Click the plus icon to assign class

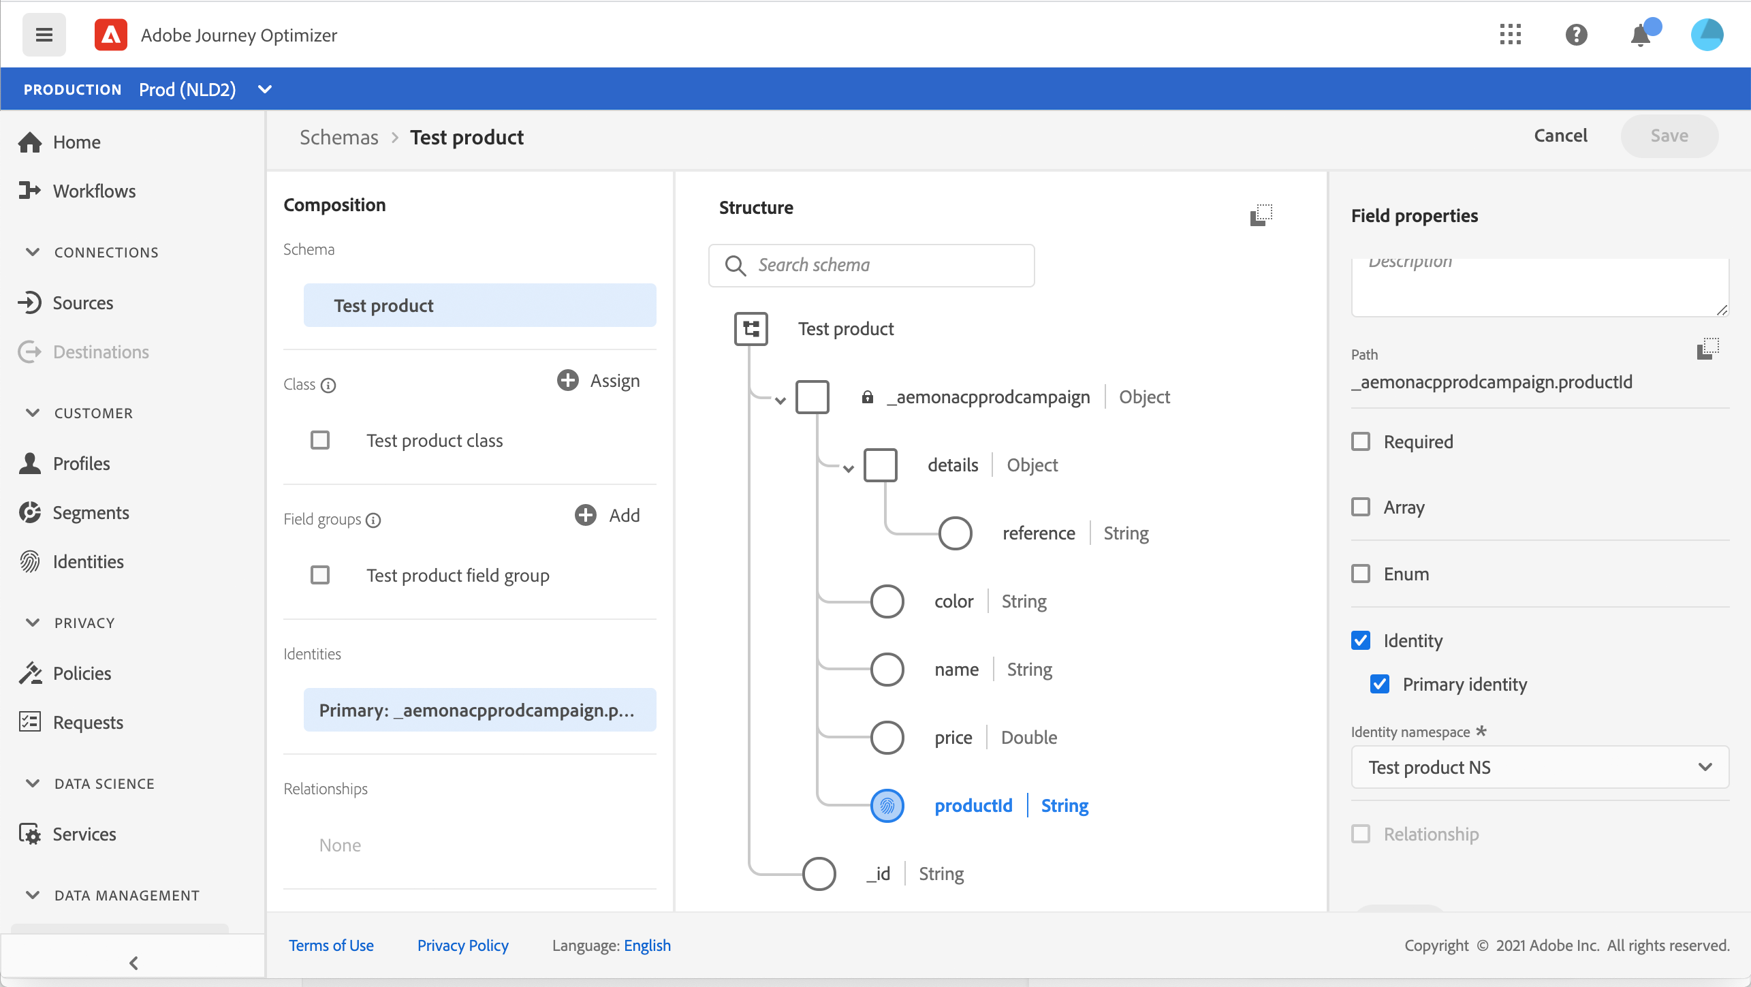click(568, 380)
